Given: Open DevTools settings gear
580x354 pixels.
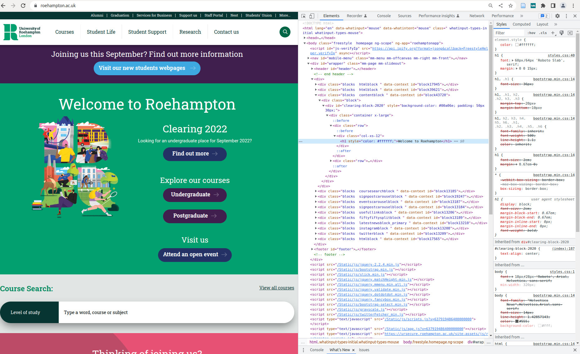Looking at the screenshot, I should (x=558, y=16).
